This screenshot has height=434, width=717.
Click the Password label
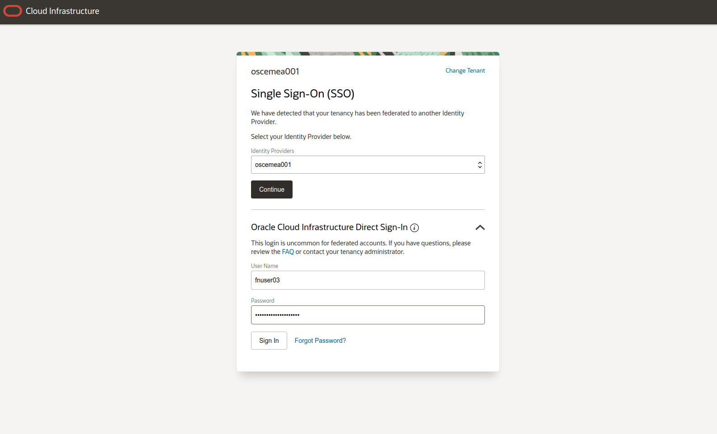(263, 300)
